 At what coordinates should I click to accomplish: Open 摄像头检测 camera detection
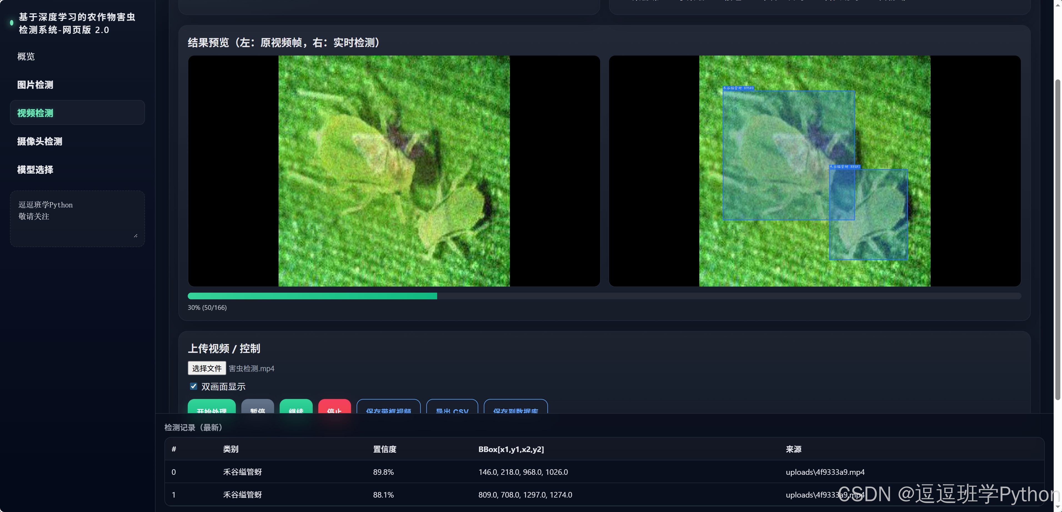point(40,141)
